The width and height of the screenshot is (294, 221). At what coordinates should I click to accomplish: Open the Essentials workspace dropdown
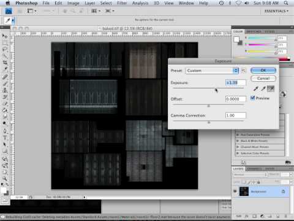click(x=276, y=11)
